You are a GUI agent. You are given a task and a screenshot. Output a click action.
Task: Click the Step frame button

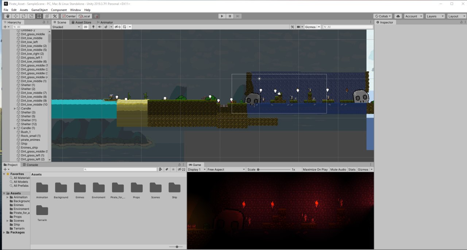[238, 16]
